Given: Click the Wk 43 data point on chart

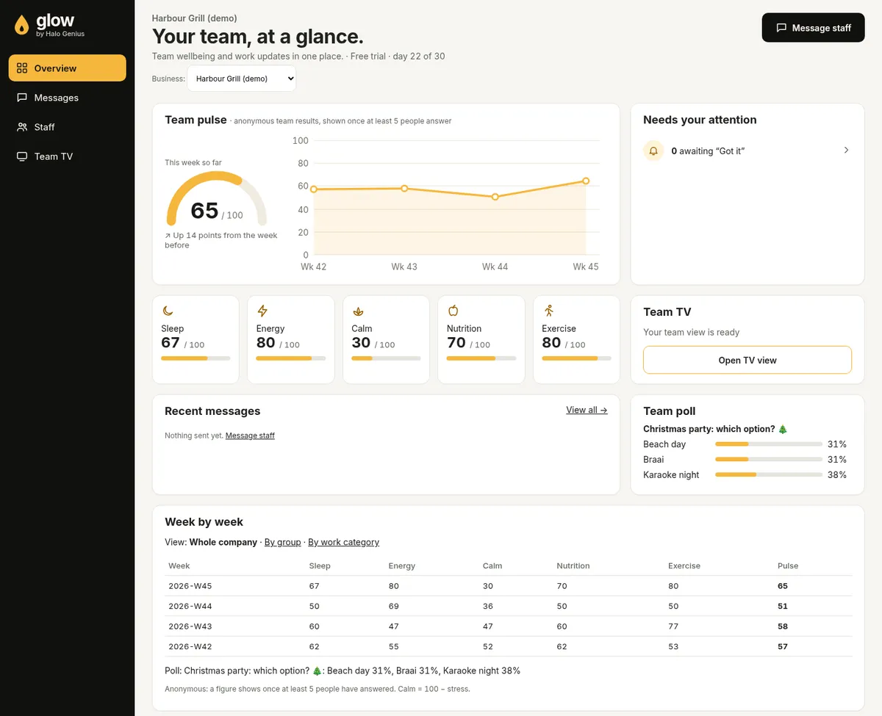Looking at the screenshot, I should point(404,189).
